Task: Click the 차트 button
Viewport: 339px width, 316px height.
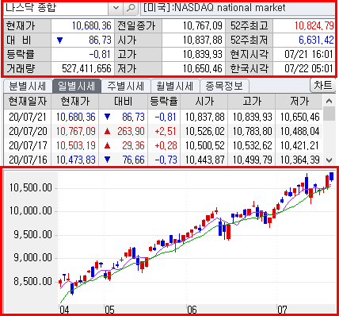Action: pyautogui.click(x=322, y=85)
